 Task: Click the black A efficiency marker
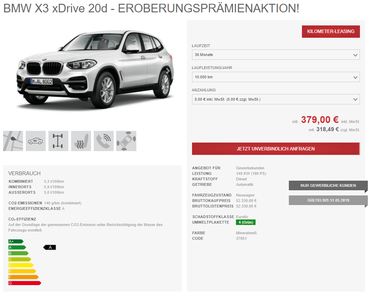coord(49,247)
